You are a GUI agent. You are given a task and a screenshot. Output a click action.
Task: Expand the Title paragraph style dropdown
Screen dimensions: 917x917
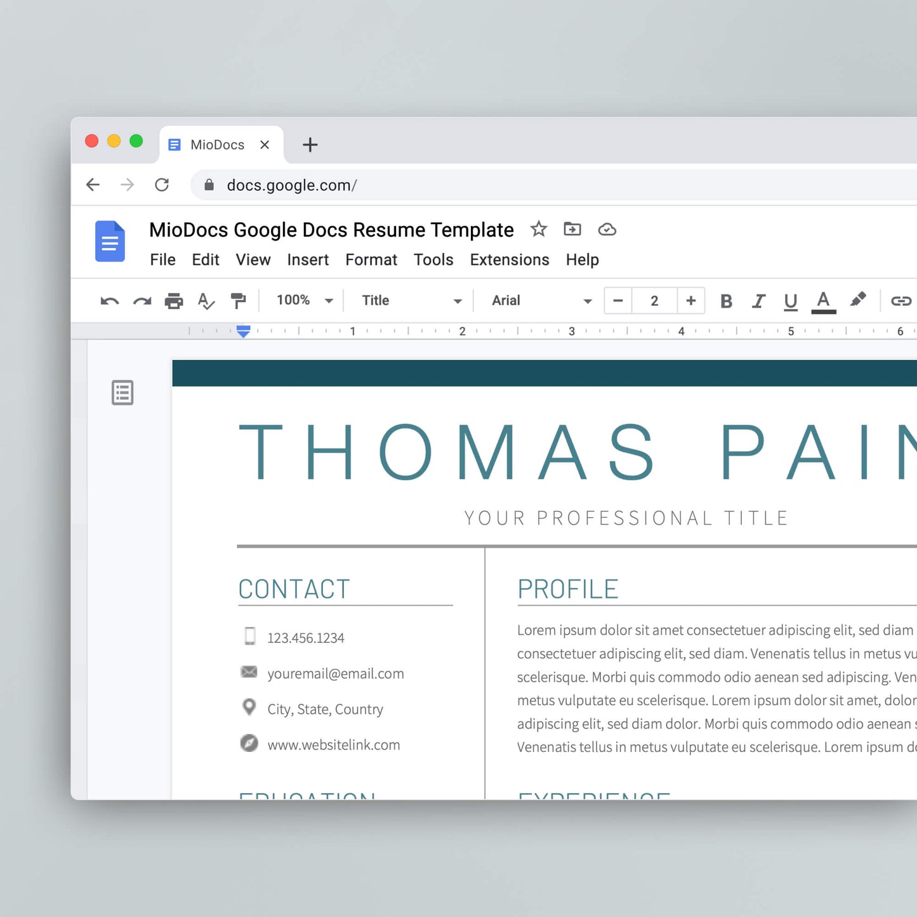pos(411,300)
